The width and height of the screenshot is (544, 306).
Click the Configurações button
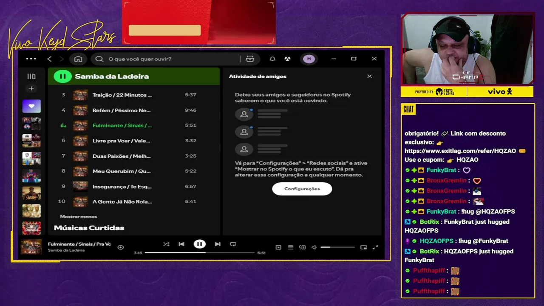click(x=302, y=189)
